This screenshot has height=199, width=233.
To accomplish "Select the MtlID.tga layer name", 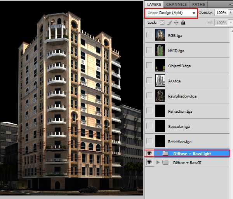I will click(176, 51).
